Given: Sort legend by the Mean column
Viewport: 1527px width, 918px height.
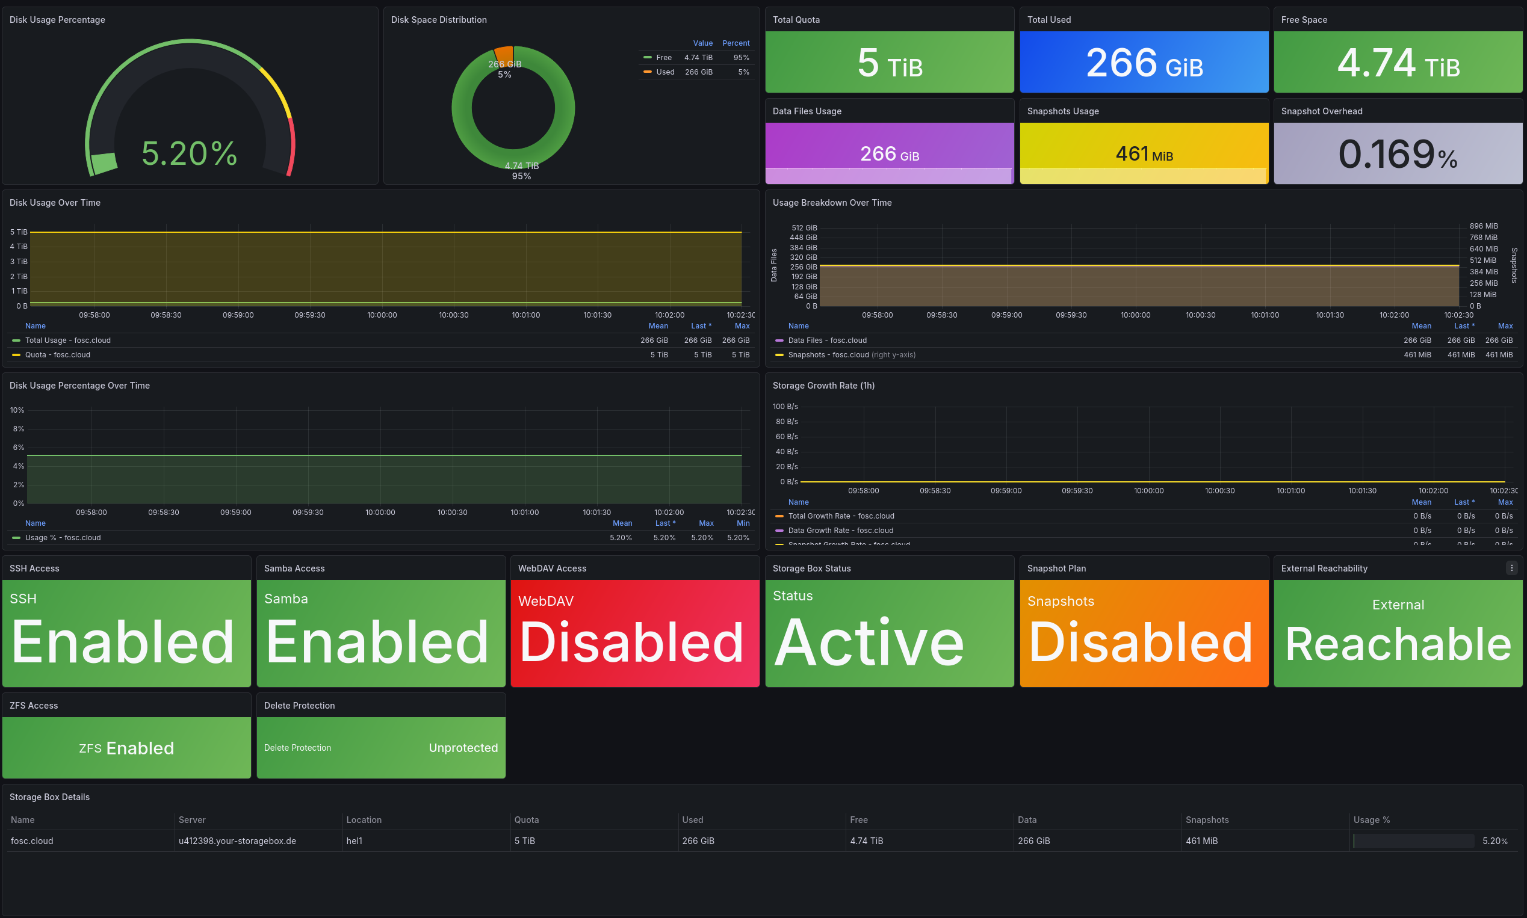Looking at the screenshot, I should (658, 325).
